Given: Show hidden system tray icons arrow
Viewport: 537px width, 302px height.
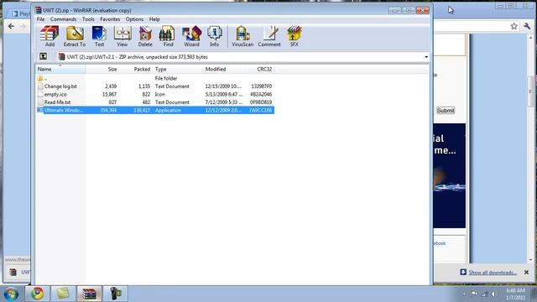Looking at the screenshot, I should tap(464, 294).
